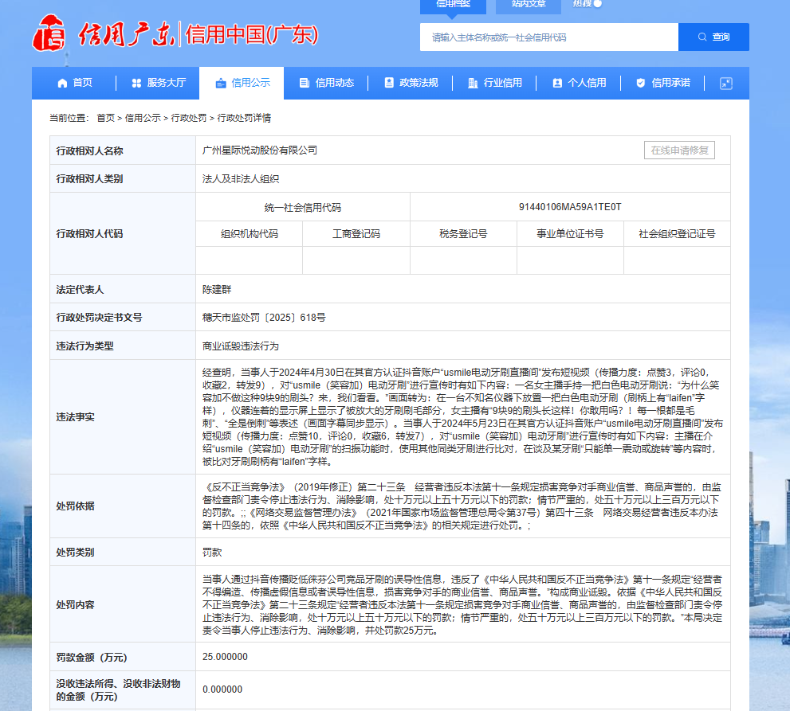The height and width of the screenshot is (711, 790).
Task: Click the 行政相对人名称 row label
Action: click(x=89, y=151)
